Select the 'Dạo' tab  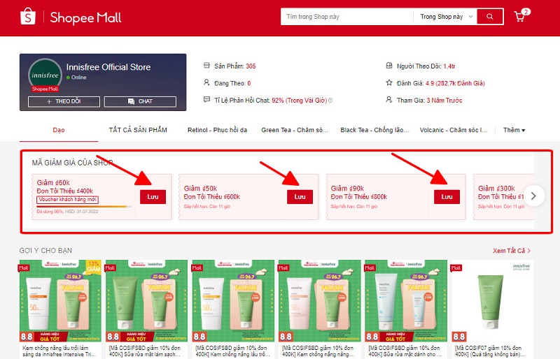tap(59, 130)
